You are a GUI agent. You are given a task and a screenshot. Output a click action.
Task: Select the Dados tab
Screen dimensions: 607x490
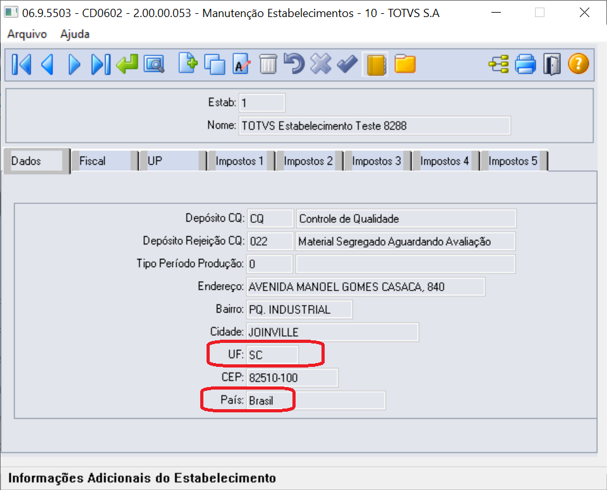(37, 161)
